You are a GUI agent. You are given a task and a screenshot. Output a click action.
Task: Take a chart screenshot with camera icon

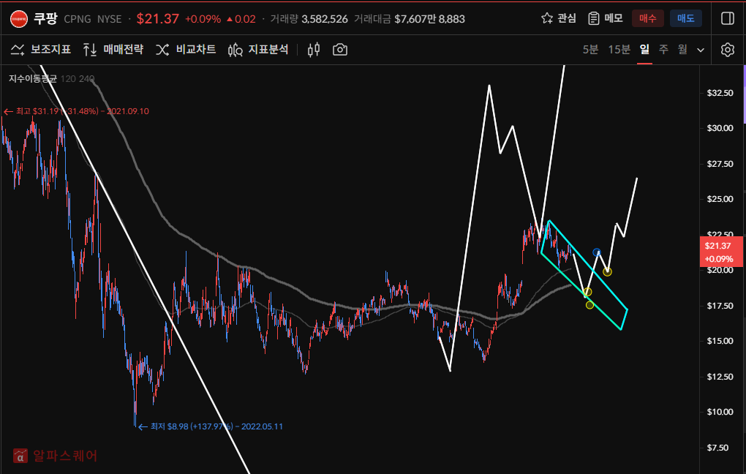click(x=339, y=50)
